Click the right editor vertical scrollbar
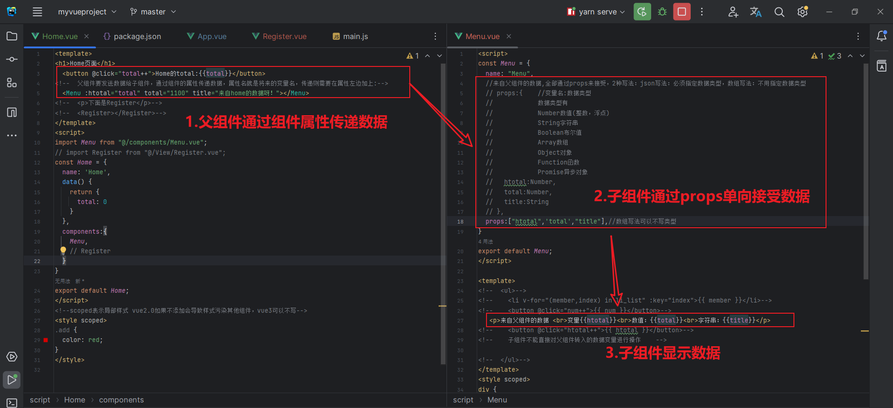The width and height of the screenshot is (893, 408). click(x=866, y=171)
